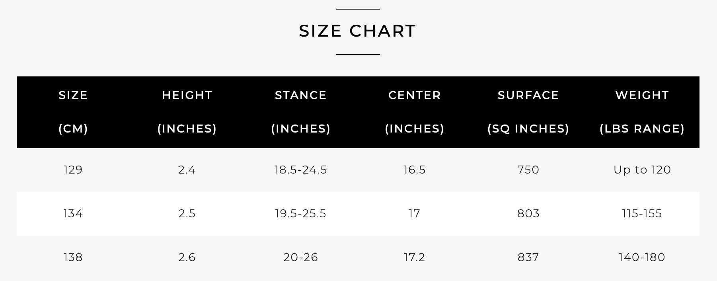The image size is (717, 281).
Task: Click the 115-155 weight range cell
Action: [x=642, y=214]
